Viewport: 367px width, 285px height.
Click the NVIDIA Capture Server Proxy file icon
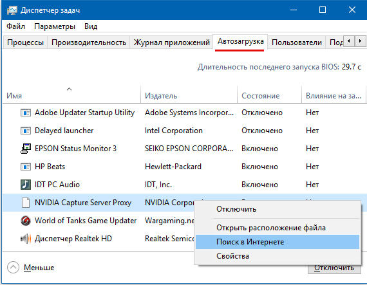[x=26, y=203]
